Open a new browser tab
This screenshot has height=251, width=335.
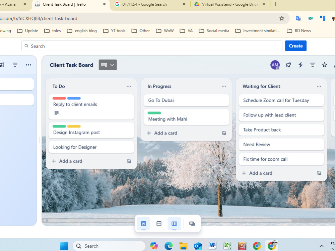click(x=276, y=4)
